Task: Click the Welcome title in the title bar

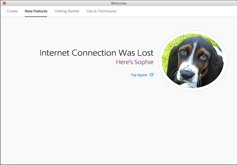Action: coord(118,3)
